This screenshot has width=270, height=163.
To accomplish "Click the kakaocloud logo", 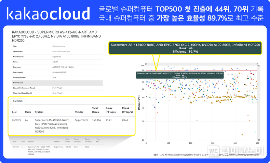I will 48,13.
